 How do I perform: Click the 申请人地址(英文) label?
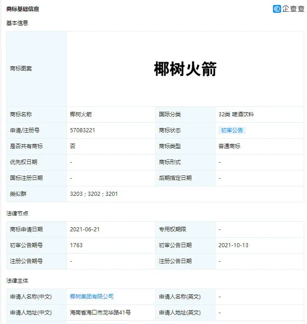tap(180, 313)
